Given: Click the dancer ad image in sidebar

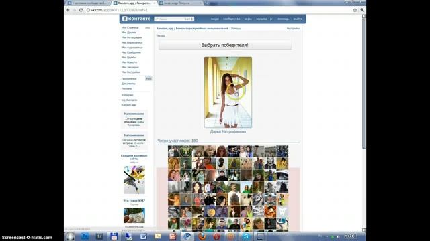Looking at the screenshot, I should 134,180.
